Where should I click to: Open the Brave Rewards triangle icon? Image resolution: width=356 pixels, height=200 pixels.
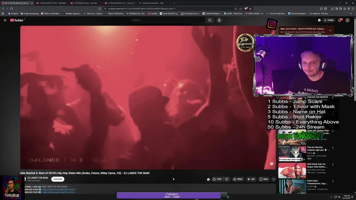(250, 9)
